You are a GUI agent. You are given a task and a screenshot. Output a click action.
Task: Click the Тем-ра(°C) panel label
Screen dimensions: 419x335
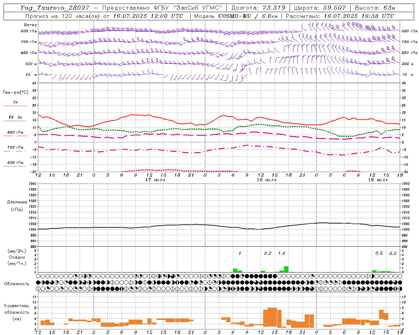pyautogui.click(x=15, y=93)
